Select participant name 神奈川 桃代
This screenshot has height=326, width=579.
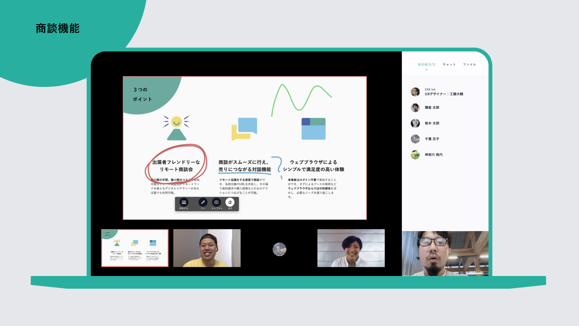pos(434,155)
